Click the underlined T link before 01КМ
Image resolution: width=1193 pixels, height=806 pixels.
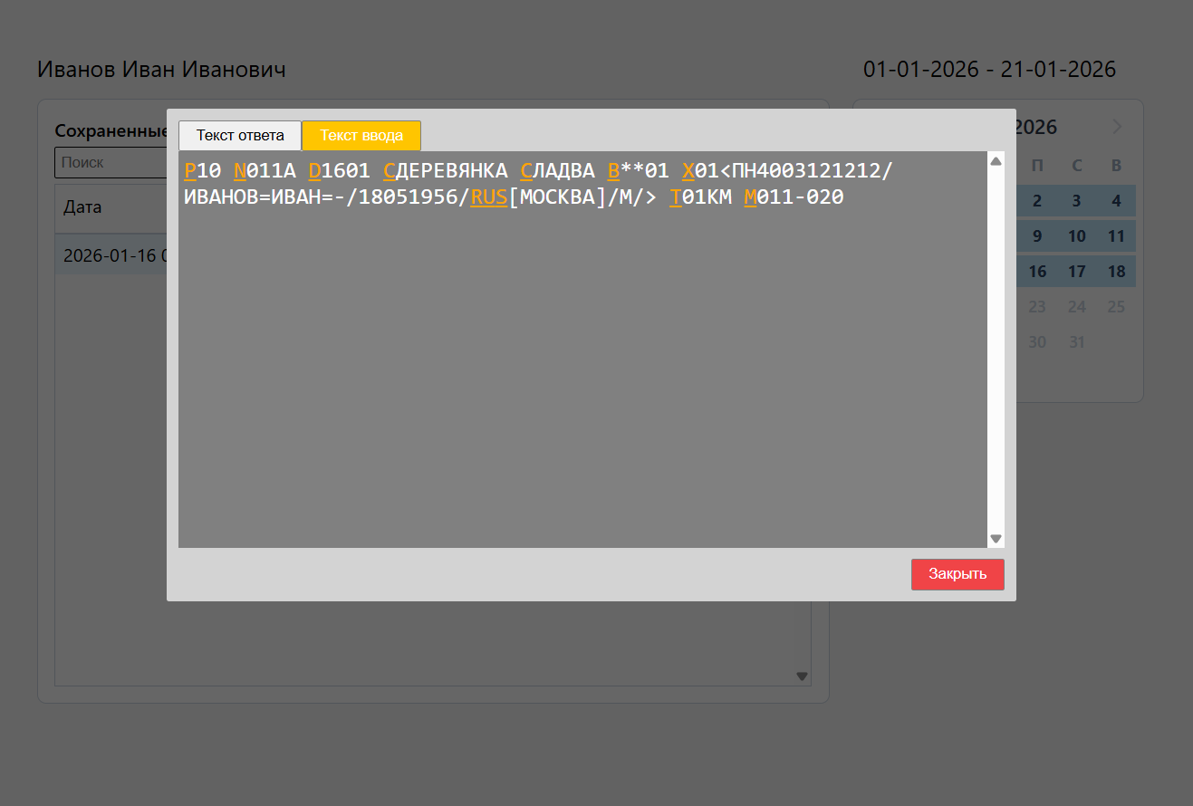675,197
